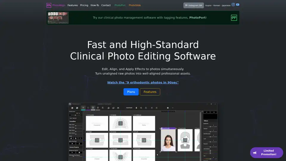The width and height of the screenshot is (286, 161).
Task: Click the Canvas Zoom slider in app preview
Action: [x=75, y=115]
